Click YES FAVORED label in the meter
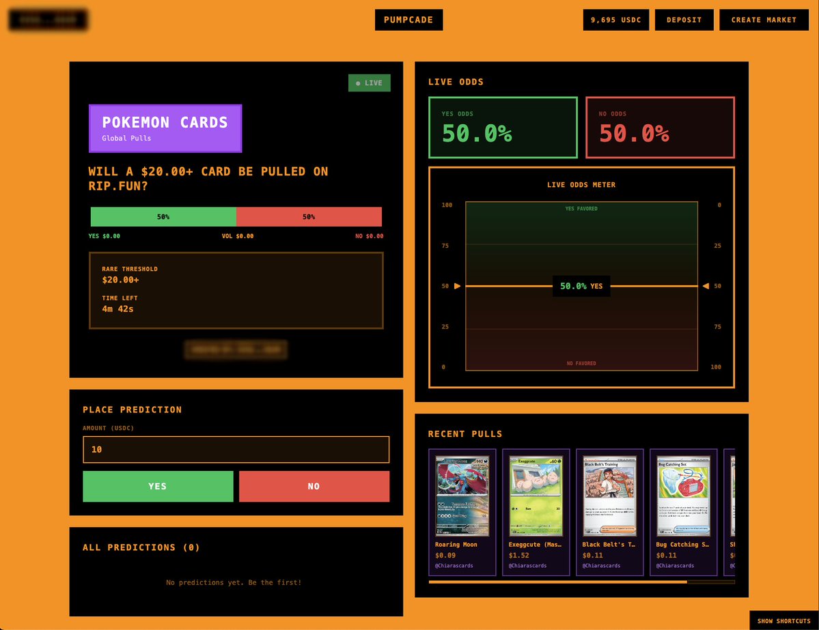The width and height of the screenshot is (819, 630). click(581, 209)
